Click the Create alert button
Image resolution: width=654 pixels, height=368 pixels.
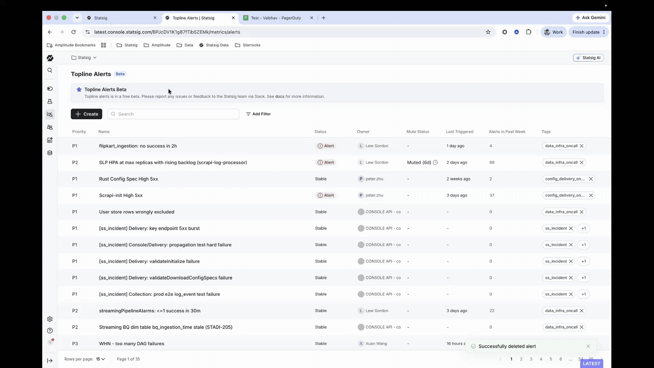click(x=87, y=114)
